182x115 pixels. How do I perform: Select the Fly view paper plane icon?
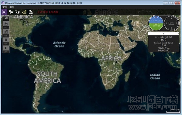point(24,12)
